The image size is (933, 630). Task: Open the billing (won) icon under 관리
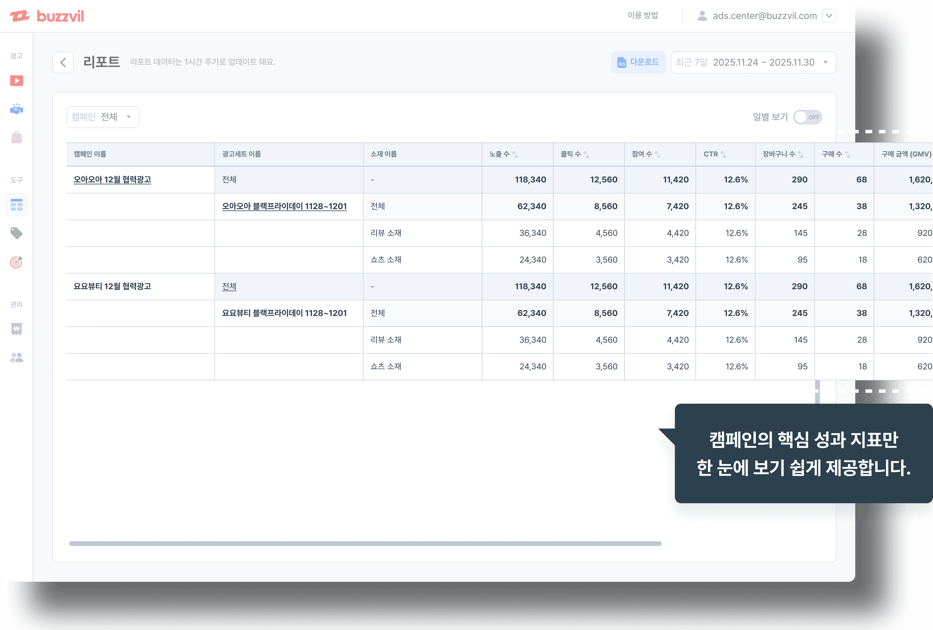16,329
